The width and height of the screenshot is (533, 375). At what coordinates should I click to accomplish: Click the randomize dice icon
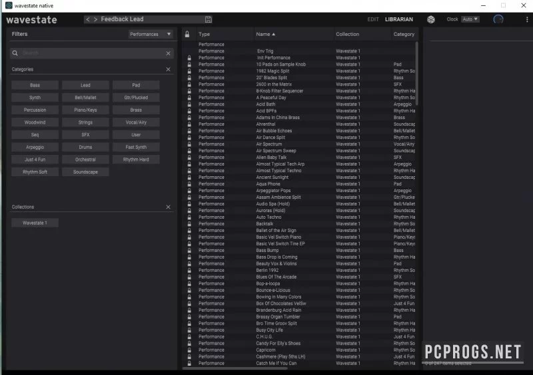(x=430, y=20)
